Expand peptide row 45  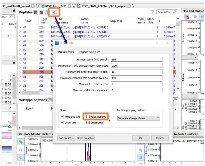point(20,27)
